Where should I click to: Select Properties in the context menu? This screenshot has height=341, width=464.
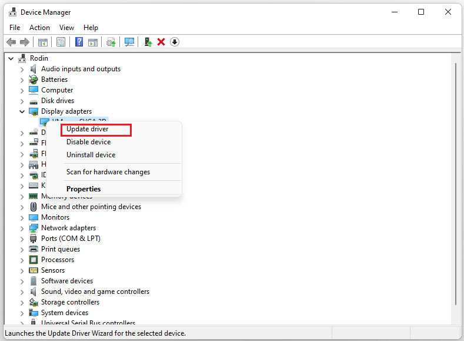(84, 189)
